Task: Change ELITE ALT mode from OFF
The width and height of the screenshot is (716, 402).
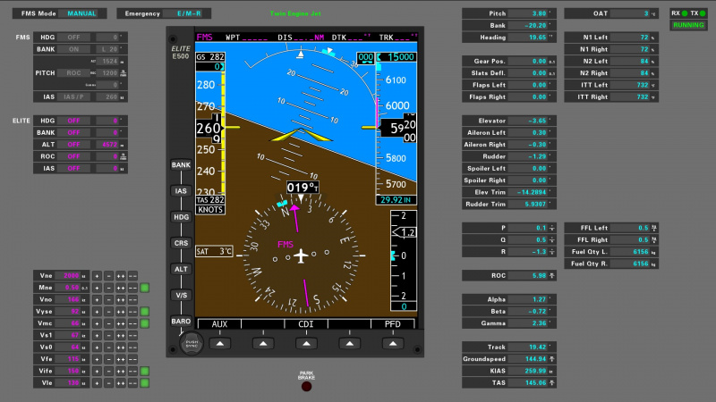Action: click(73, 144)
